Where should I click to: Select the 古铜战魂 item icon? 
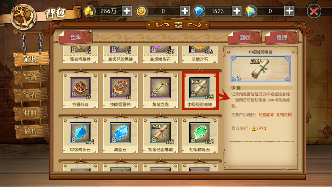click(x=80, y=88)
